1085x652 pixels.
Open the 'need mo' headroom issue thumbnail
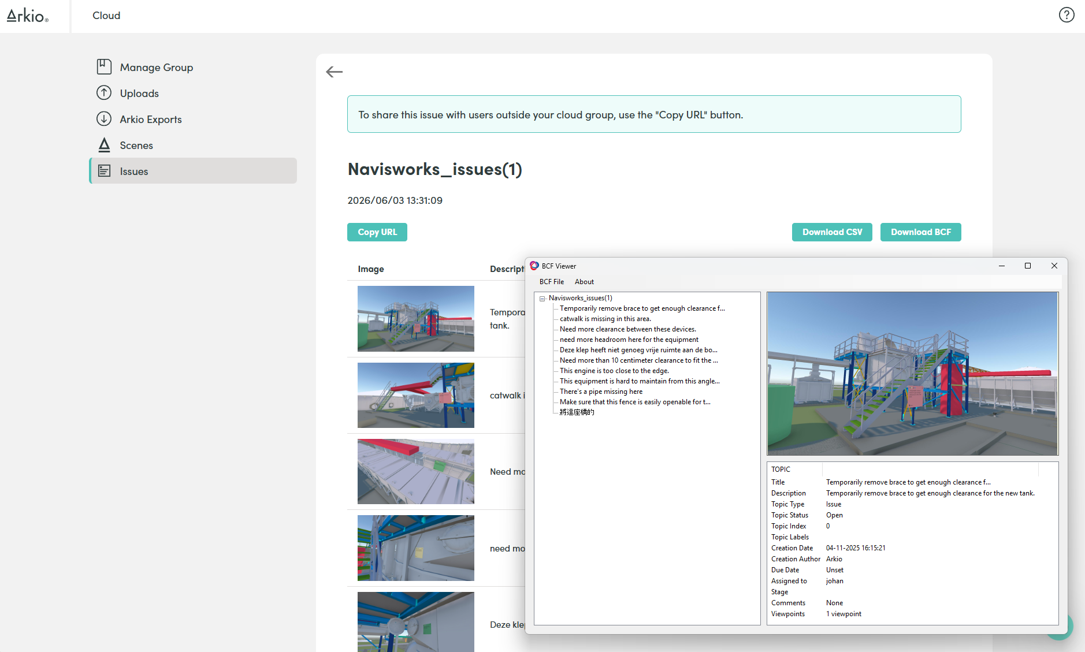(x=416, y=548)
